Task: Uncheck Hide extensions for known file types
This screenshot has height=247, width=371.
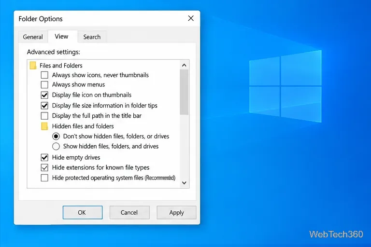Action: 44,167
